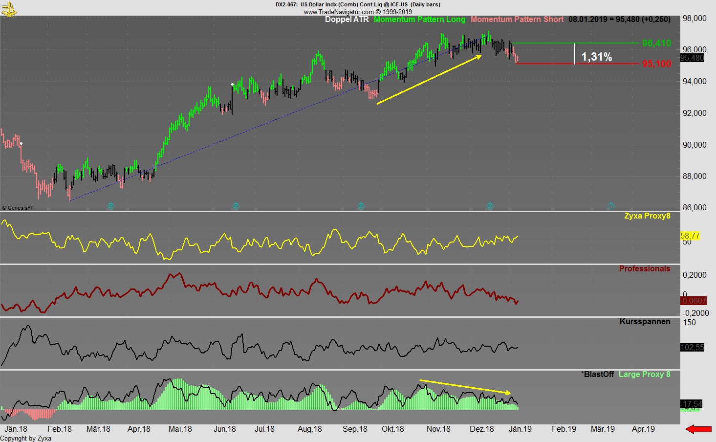Click the white dot on June 2018 bar
Image resolution: width=716 pixels, height=442 pixels.
232,85
